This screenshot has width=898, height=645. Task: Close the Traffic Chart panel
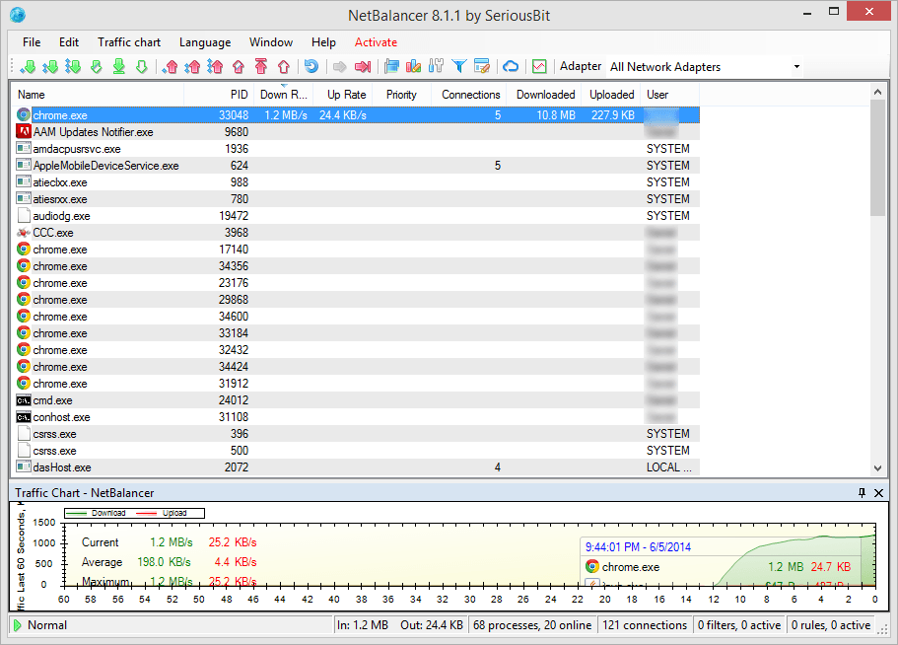878,493
